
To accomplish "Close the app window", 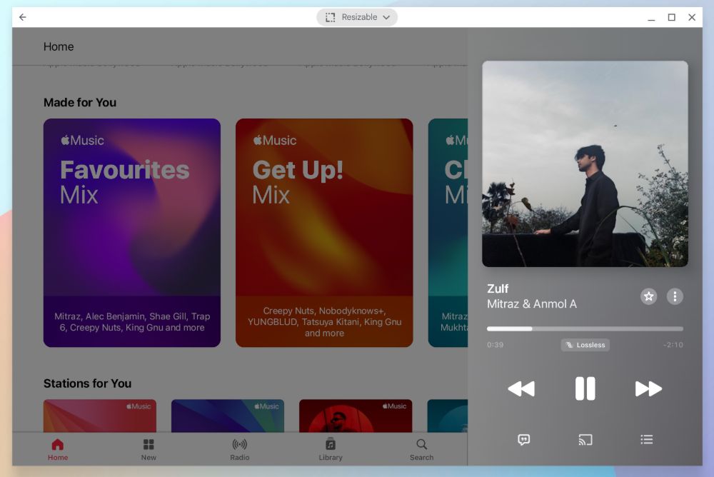I will pyautogui.click(x=692, y=17).
